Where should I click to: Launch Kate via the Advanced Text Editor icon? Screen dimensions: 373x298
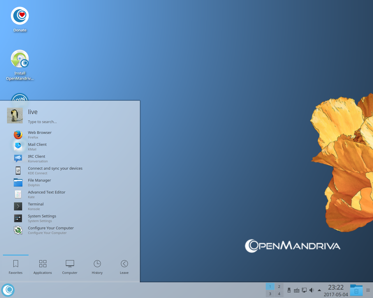[x=18, y=194]
